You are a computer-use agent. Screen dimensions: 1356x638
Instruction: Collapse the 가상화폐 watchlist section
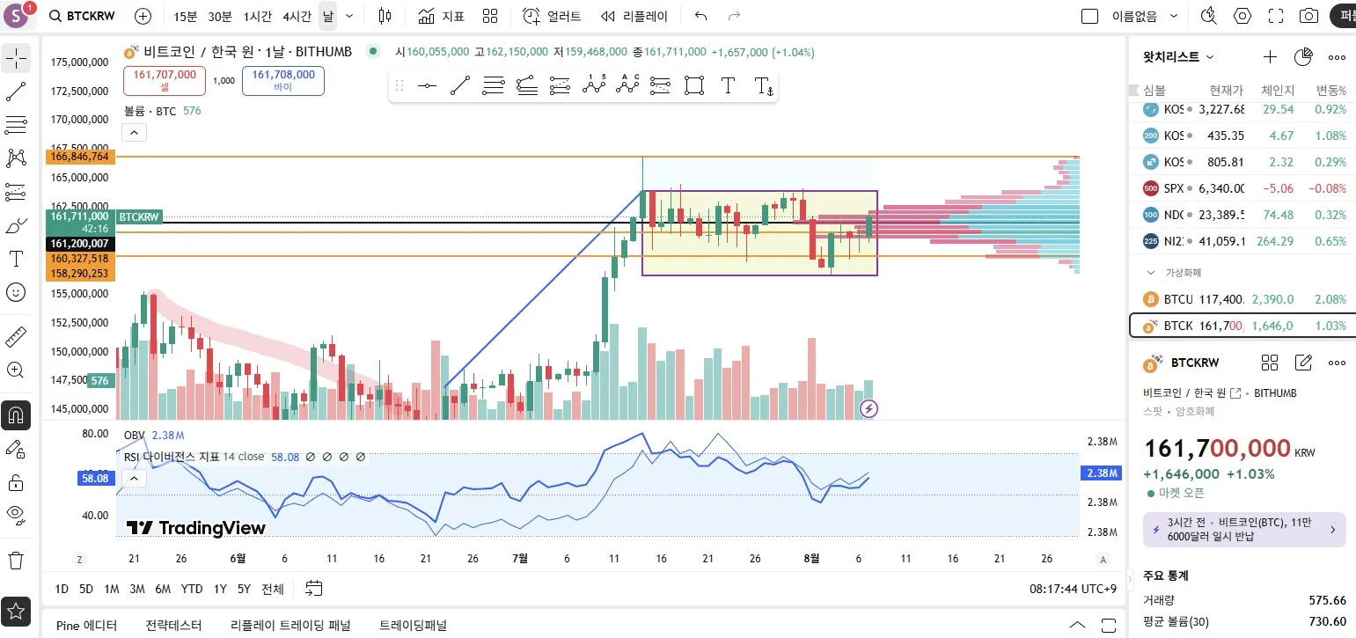pyautogui.click(x=1151, y=273)
